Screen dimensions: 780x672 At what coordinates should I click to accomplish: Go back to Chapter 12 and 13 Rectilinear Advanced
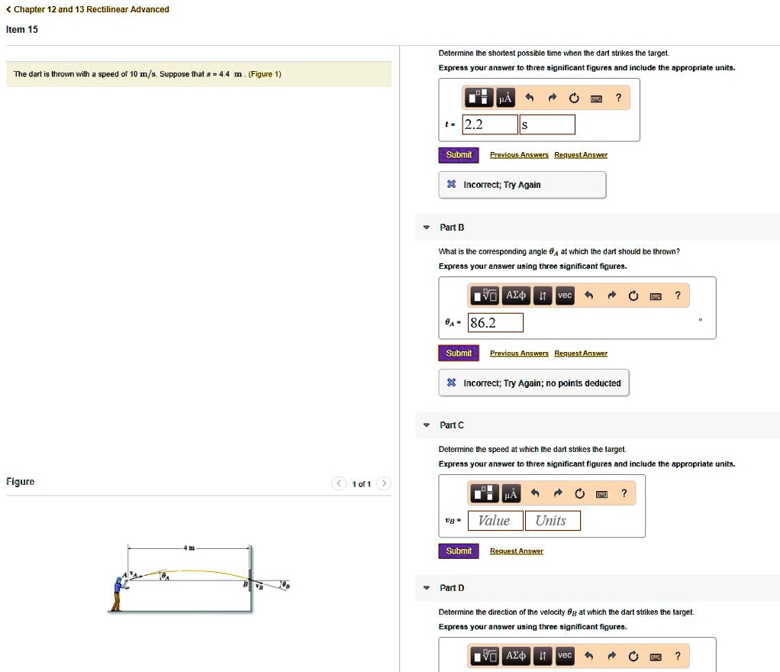pos(88,9)
